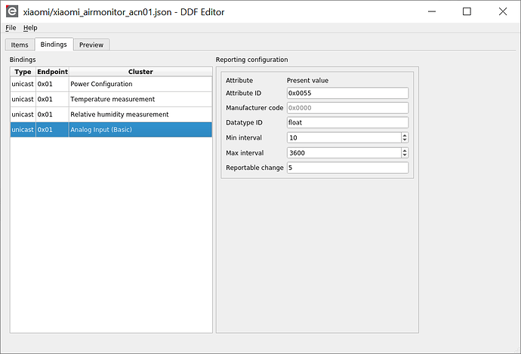The image size is (521, 354).
Task: Click the Endpoint column header
Action: click(53, 72)
